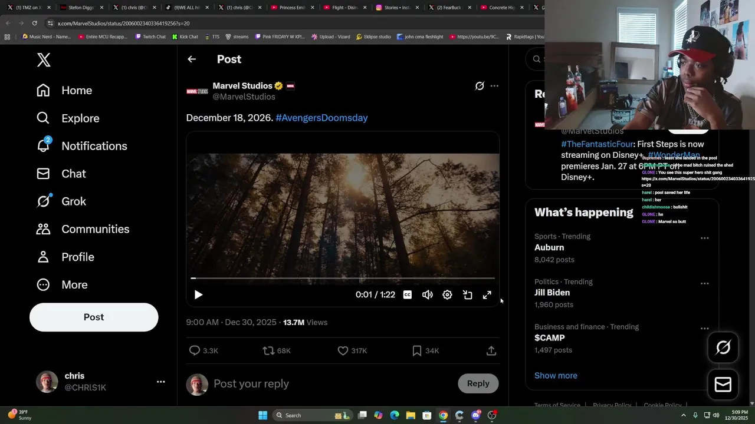Viewport: 755px width, 424px height.
Task: Switch to Flight - Disney tab
Action: coord(345,8)
